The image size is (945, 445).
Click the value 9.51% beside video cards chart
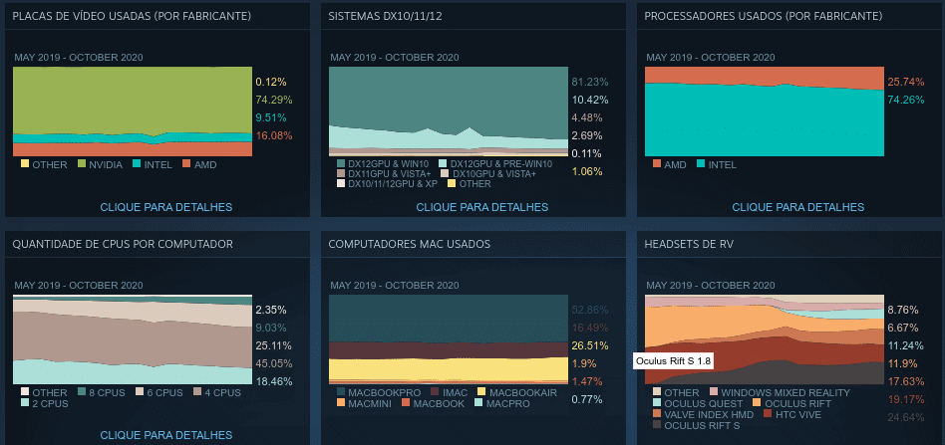coord(270,117)
